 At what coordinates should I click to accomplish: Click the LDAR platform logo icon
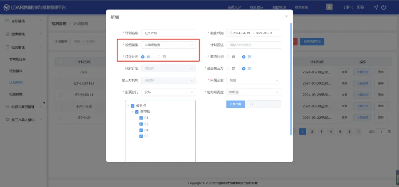coord(6,7)
